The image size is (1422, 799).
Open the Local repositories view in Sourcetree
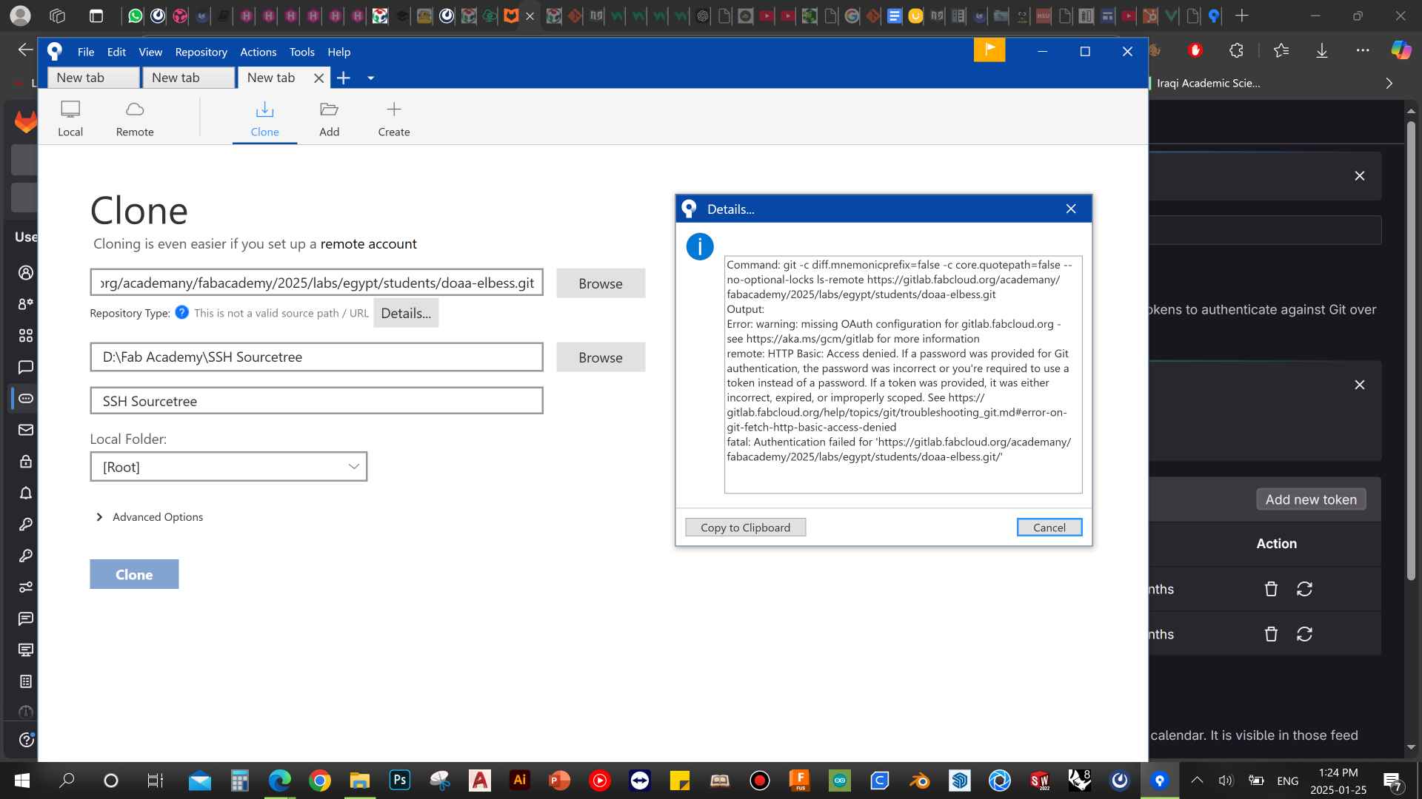70,118
